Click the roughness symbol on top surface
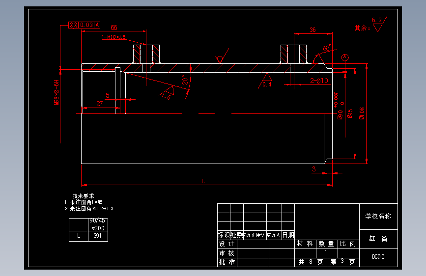Image resolution: width=426 pixels, height=276 pixels. [x=222, y=56]
